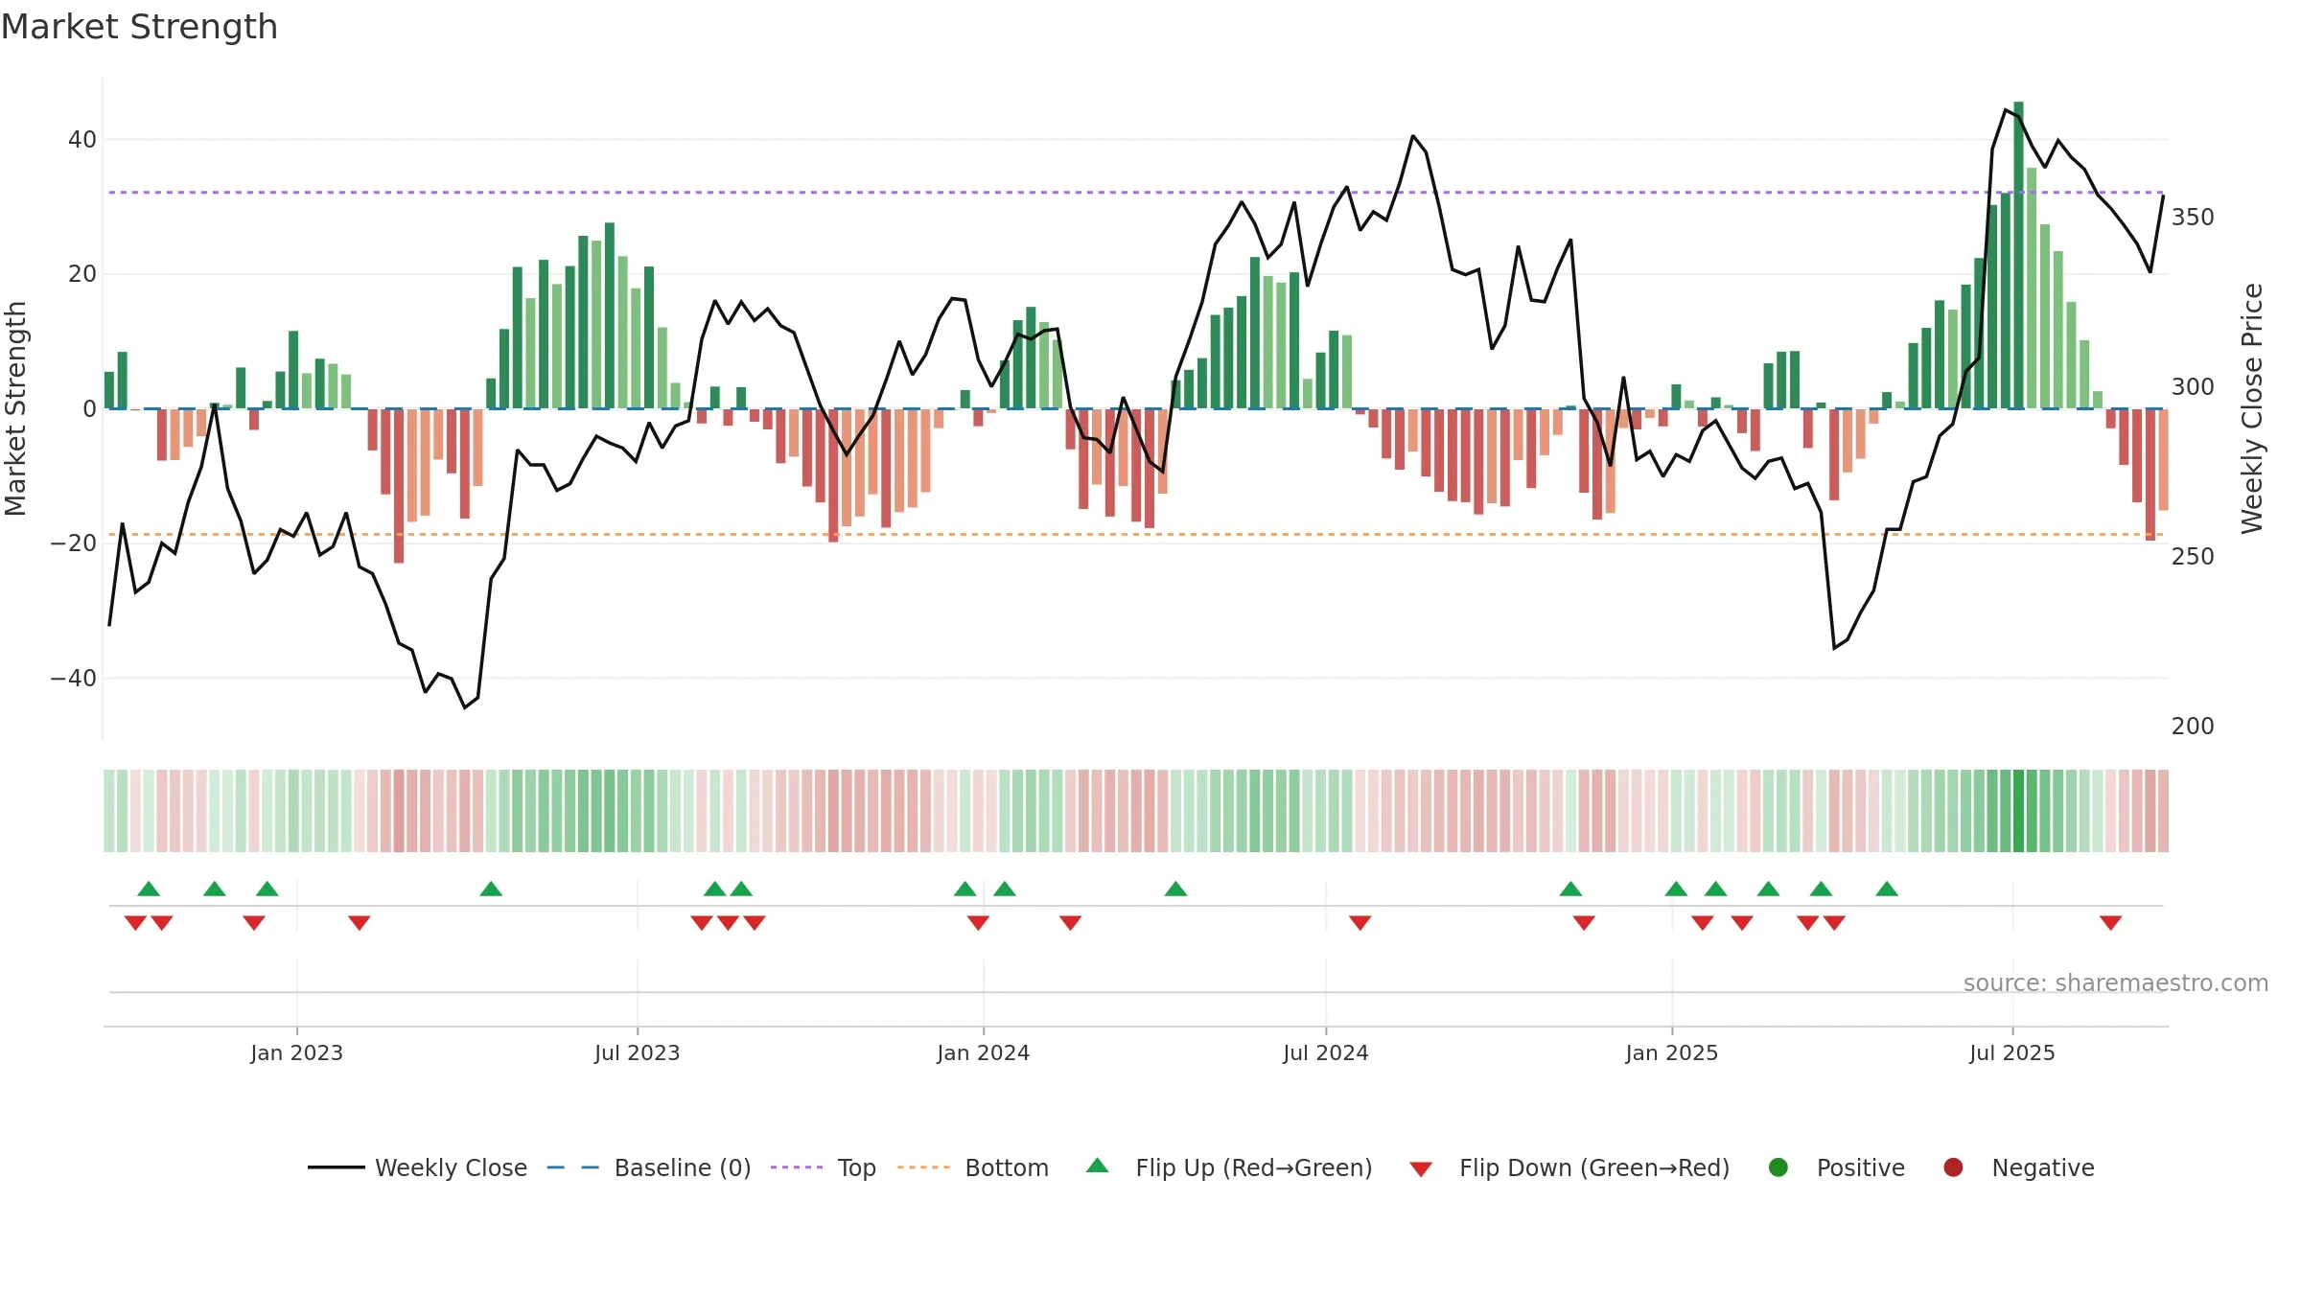Click the green flip-up marker before Jul 2023
The width and height of the screenshot is (2301, 1294).
(491, 889)
